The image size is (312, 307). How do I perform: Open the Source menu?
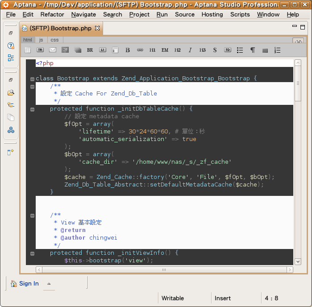coord(185,15)
